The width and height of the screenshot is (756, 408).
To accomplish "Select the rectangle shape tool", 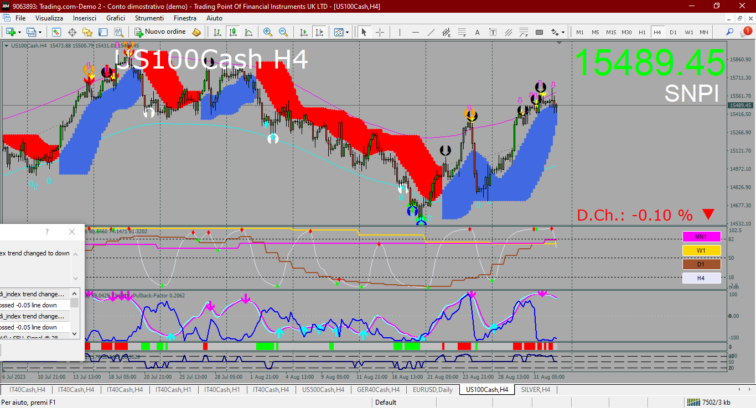I will pyautogui.click(x=539, y=32).
